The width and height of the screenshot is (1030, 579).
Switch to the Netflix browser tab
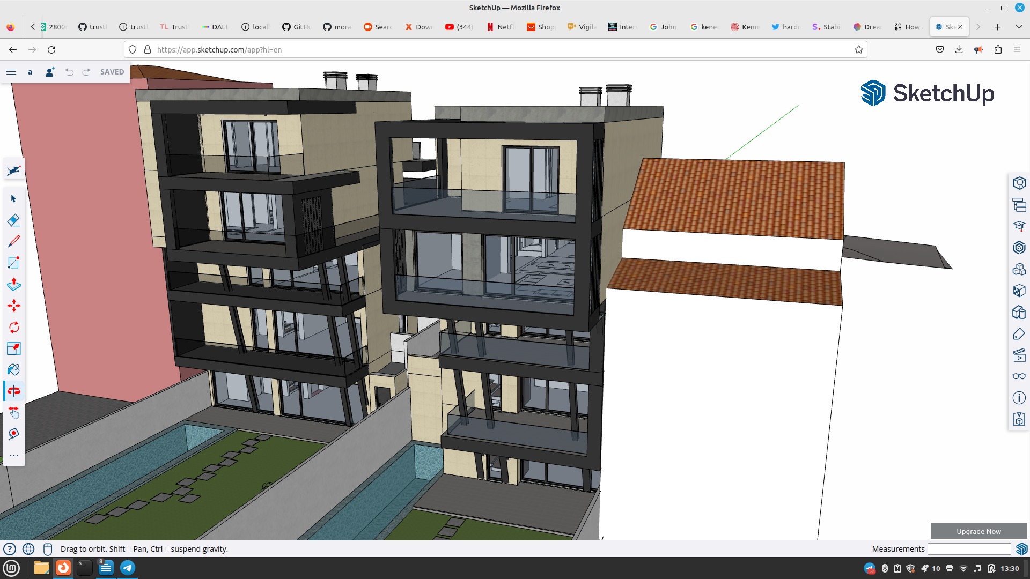coord(500,27)
